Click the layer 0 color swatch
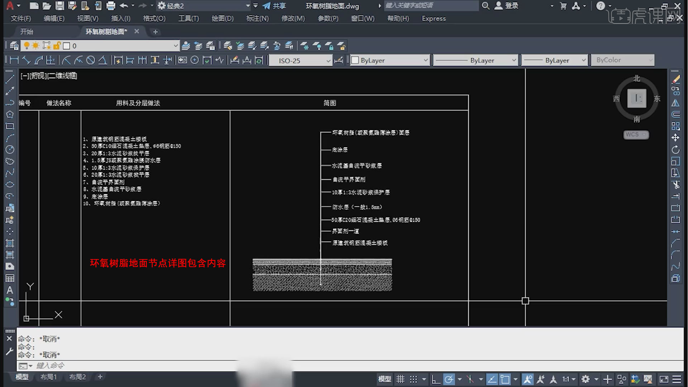This screenshot has height=387, width=688. 66,46
